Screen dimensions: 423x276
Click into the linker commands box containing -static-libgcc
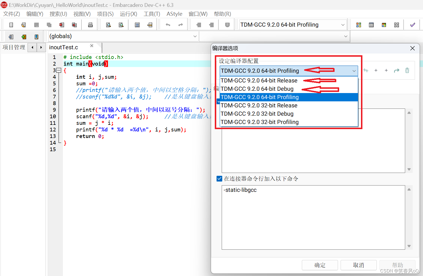click(313, 217)
